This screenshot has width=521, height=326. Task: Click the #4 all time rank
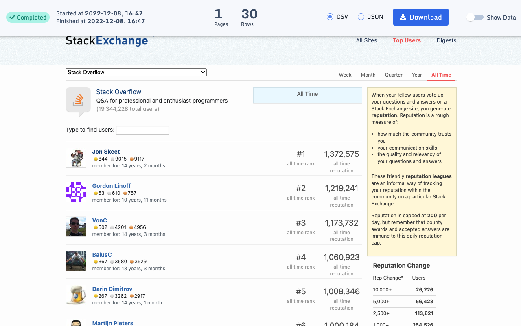pyautogui.click(x=301, y=257)
